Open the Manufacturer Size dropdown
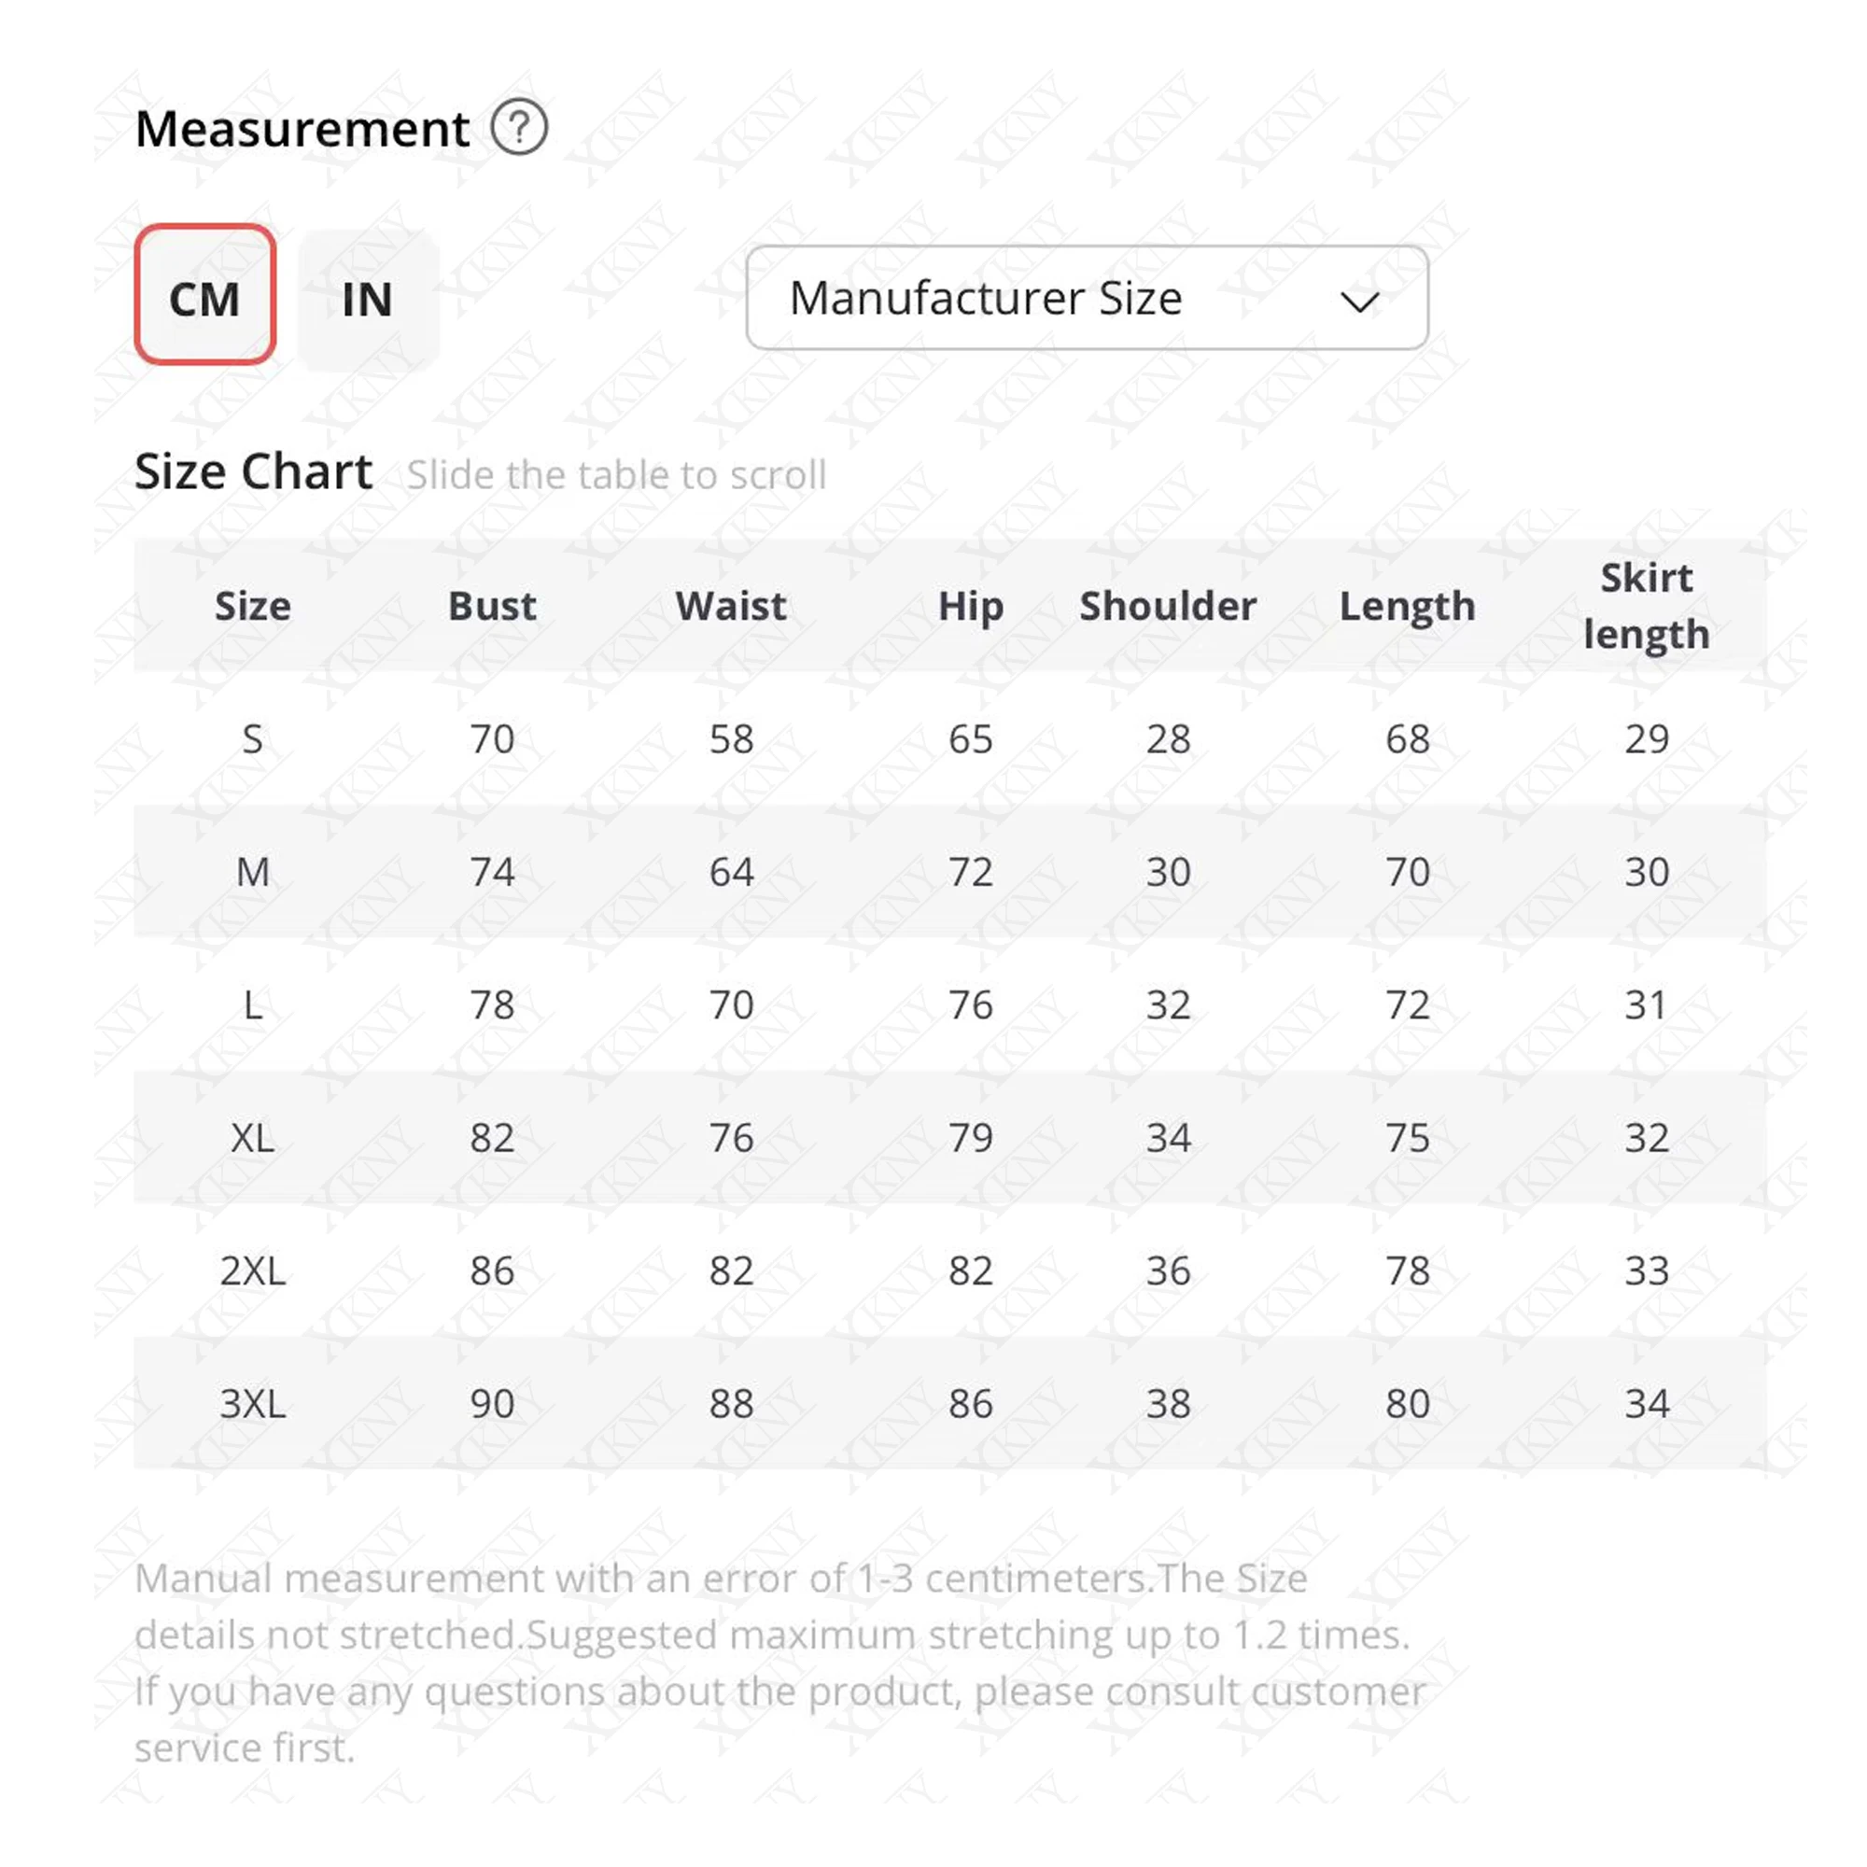 coord(1088,298)
